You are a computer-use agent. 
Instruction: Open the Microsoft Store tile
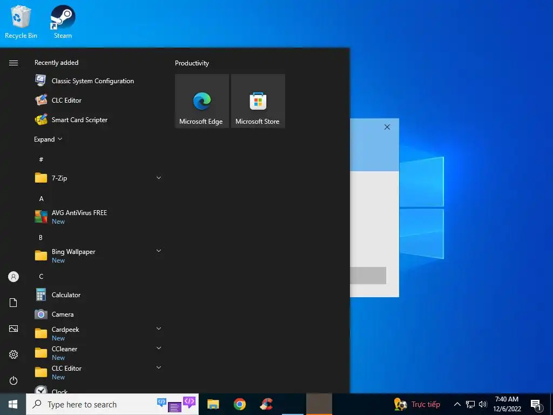click(258, 101)
